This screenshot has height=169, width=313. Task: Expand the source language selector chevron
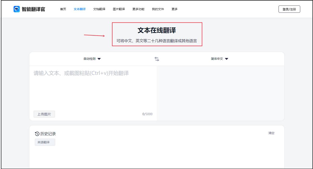pyautogui.click(x=99, y=59)
